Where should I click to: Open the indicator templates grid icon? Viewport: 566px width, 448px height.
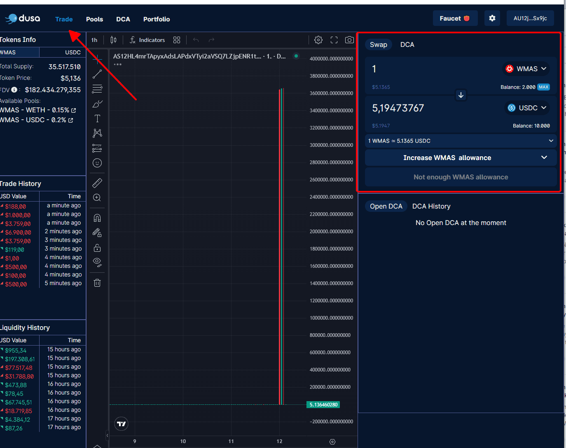[x=177, y=40]
